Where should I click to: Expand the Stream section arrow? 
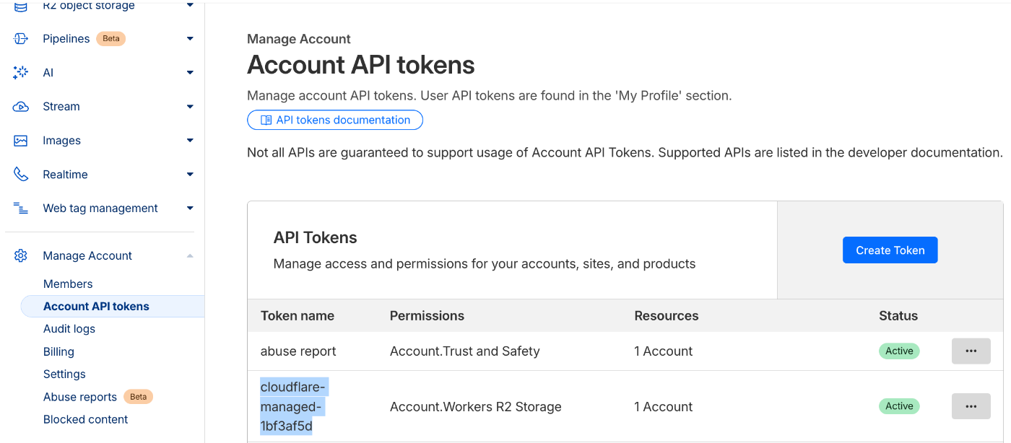(190, 107)
